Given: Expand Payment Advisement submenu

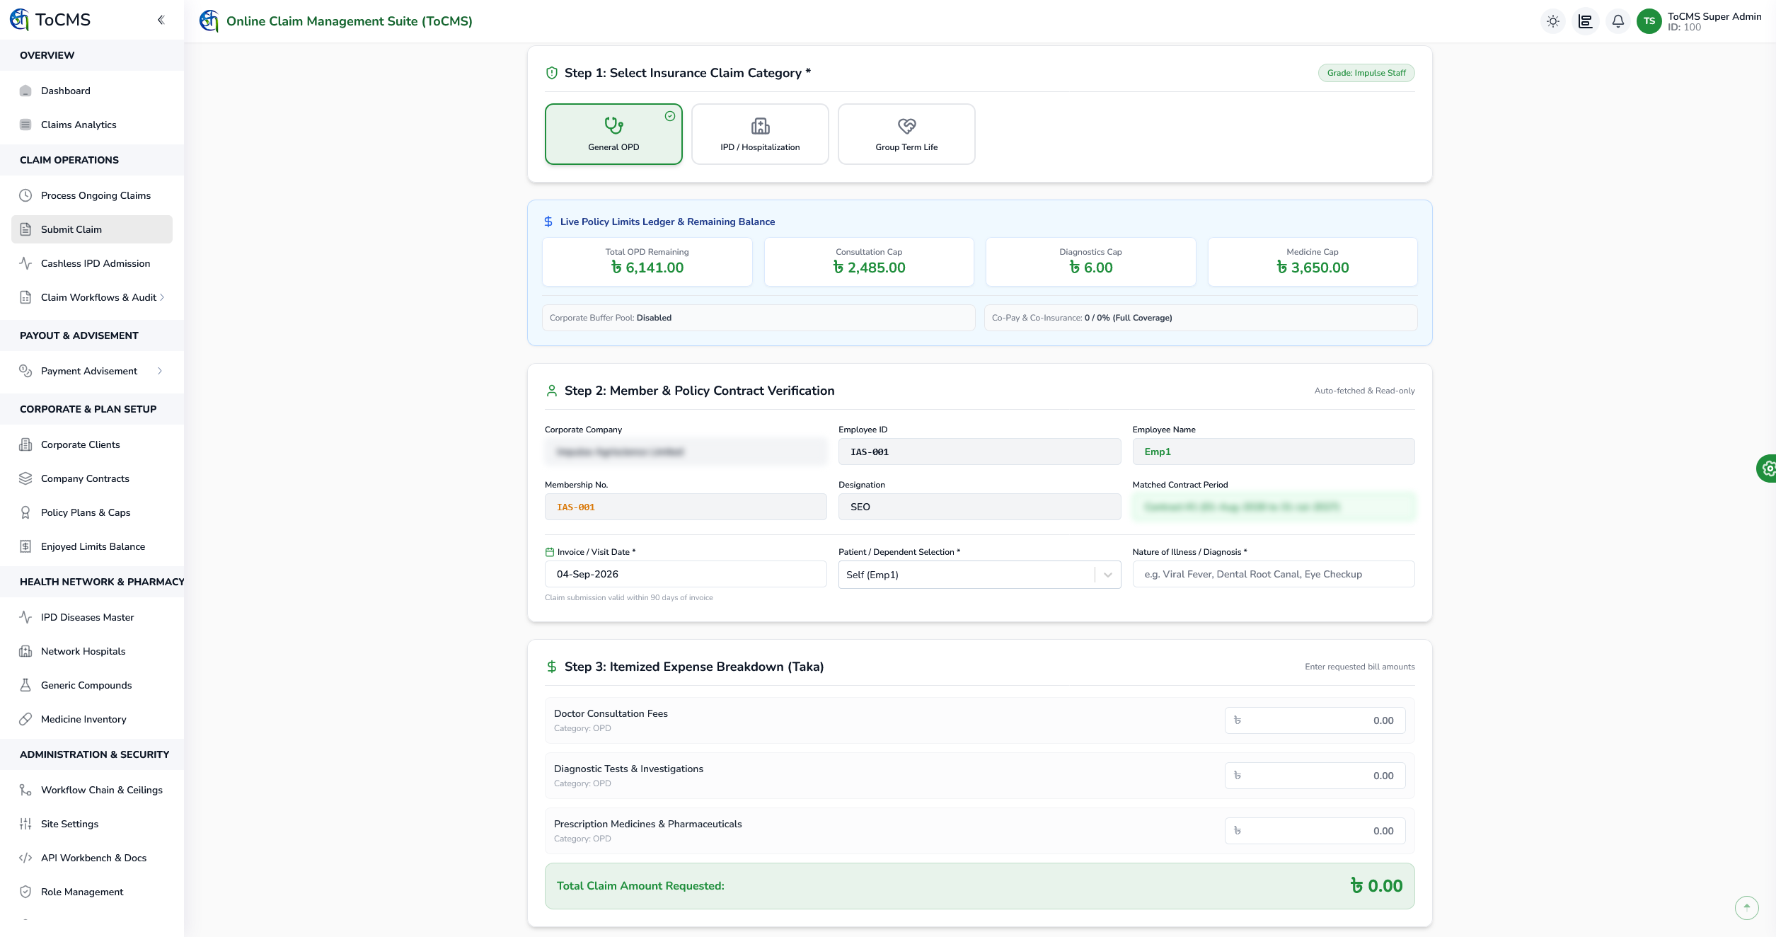Looking at the screenshot, I should coord(92,371).
